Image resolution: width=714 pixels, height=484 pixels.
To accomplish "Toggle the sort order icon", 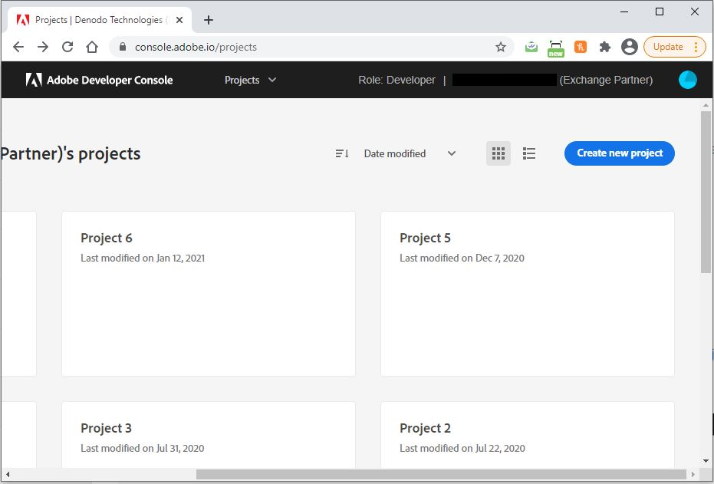I will [342, 154].
